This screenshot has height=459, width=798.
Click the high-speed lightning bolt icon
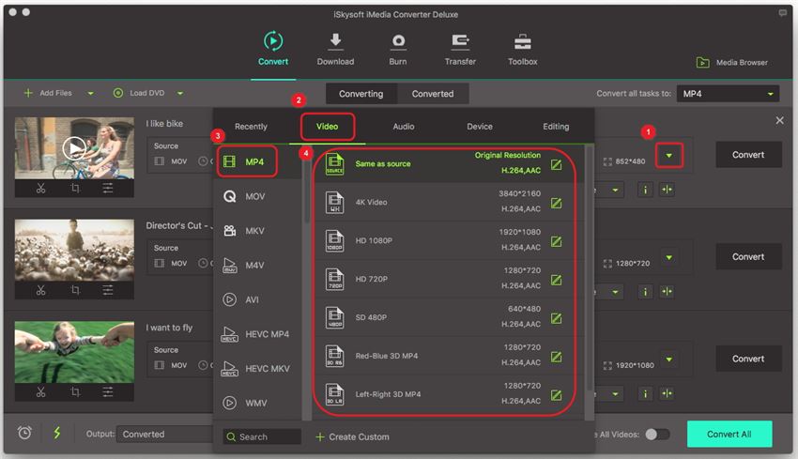click(56, 433)
